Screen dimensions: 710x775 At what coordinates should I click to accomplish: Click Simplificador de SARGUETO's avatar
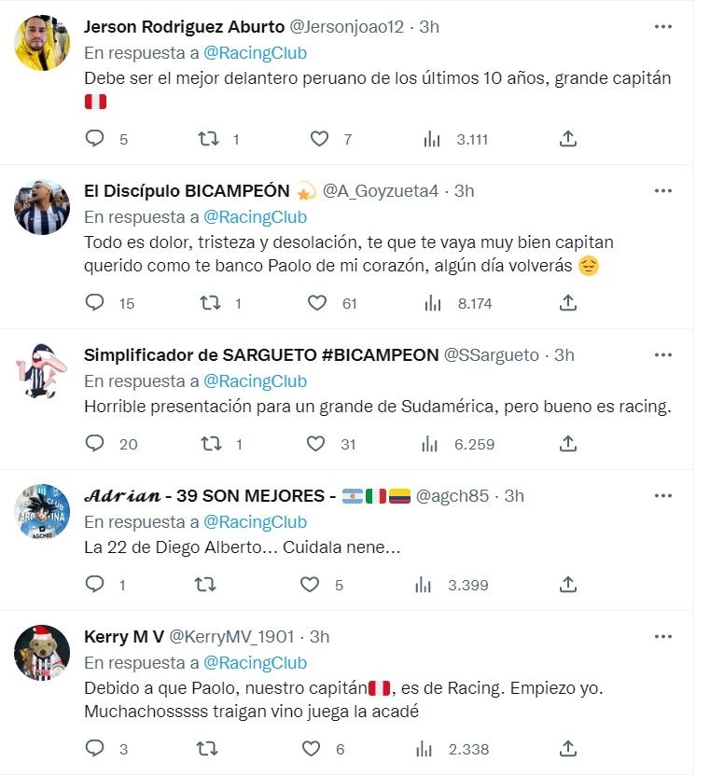coord(42,371)
